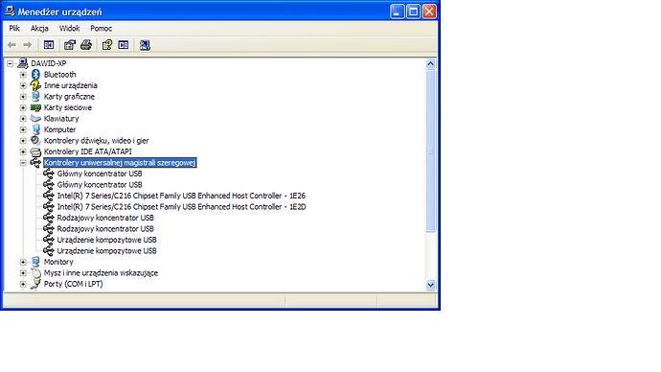
Task: Click the action pane toolbar icon next to Help
Action: pos(124,45)
